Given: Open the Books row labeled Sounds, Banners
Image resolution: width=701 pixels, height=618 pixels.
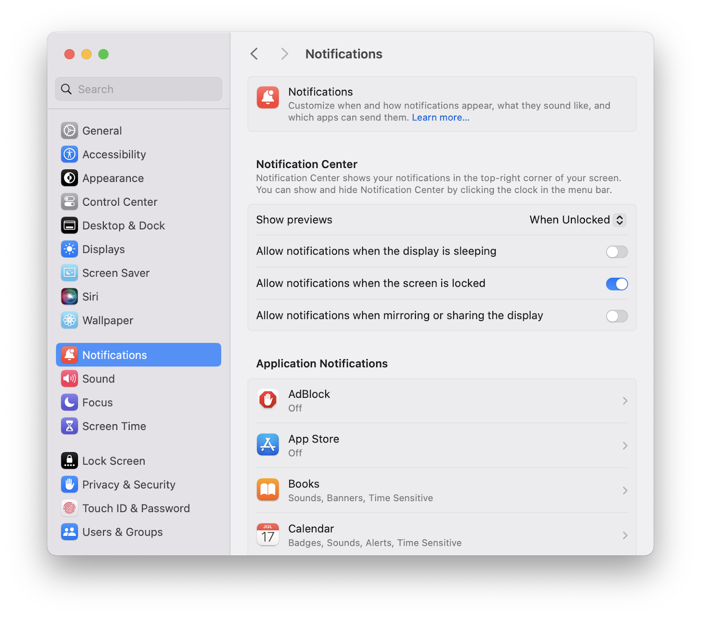Looking at the screenshot, I should coord(442,490).
